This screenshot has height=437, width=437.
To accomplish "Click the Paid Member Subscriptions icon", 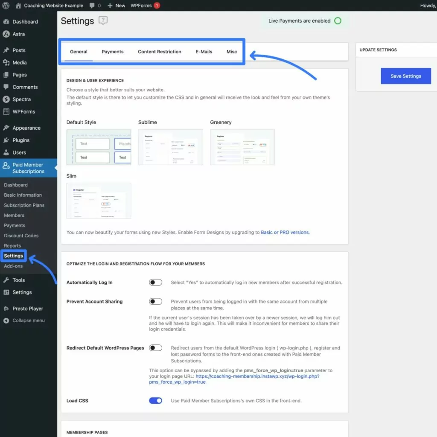I will click(x=6, y=166).
